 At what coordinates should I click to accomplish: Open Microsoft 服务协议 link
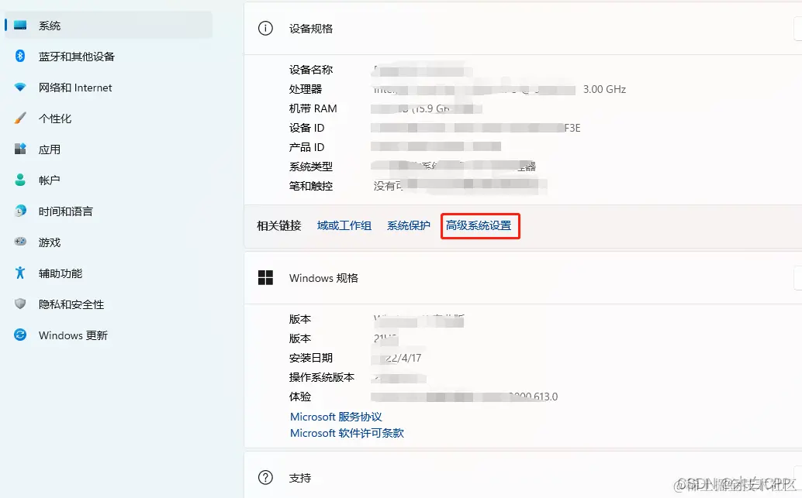tap(336, 417)
